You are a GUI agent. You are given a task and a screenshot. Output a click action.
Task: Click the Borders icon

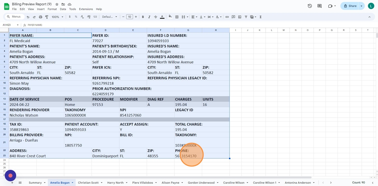tap(177, 17)
